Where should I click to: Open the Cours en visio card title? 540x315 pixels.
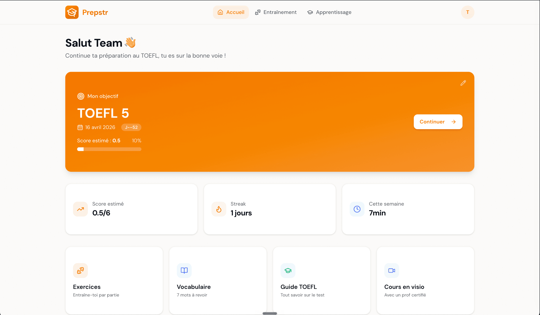404,287
